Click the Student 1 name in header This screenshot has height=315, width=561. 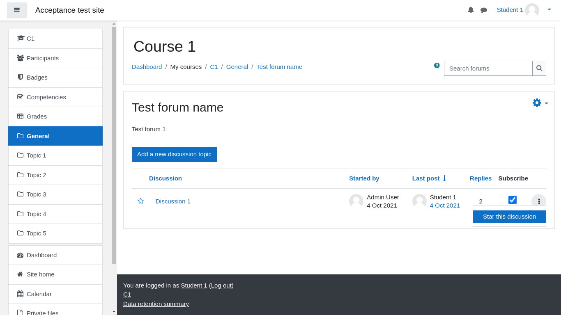coord(510,10)
